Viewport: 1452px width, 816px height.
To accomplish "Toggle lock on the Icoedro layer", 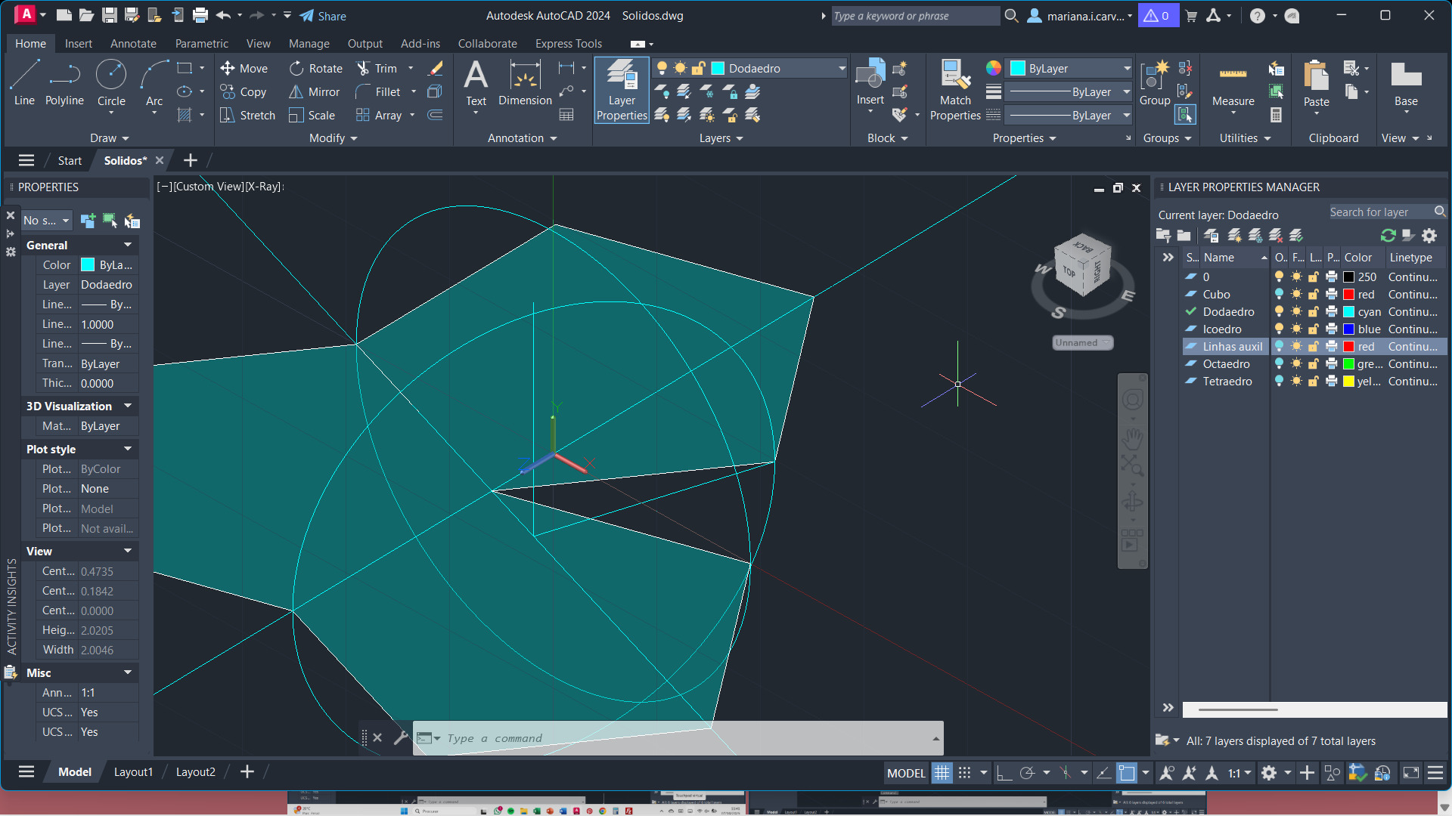I will coord(1314,329).
